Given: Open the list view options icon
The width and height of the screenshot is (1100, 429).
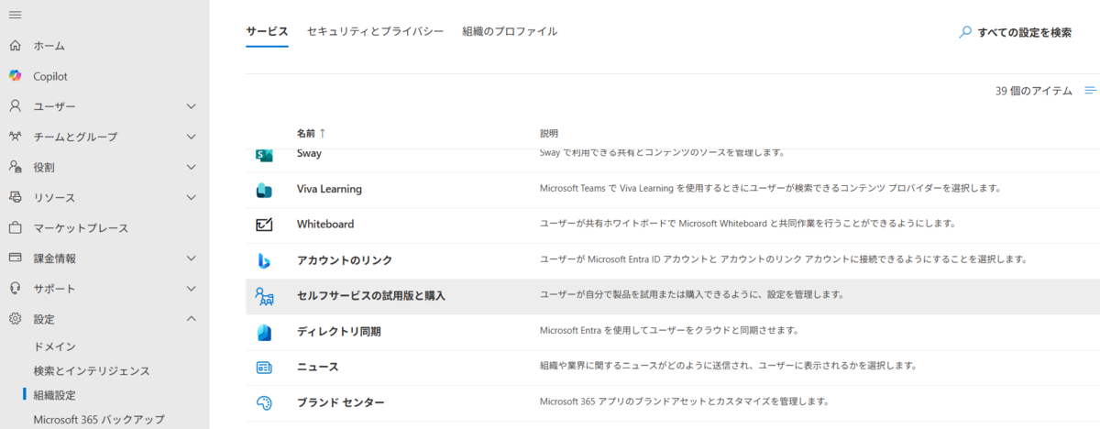Looking at the screenshot, I should (x=1091, y=91).
